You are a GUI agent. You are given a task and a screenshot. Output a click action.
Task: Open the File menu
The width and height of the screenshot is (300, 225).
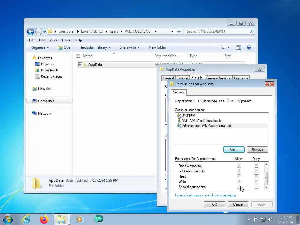click(x=32, y=40)
